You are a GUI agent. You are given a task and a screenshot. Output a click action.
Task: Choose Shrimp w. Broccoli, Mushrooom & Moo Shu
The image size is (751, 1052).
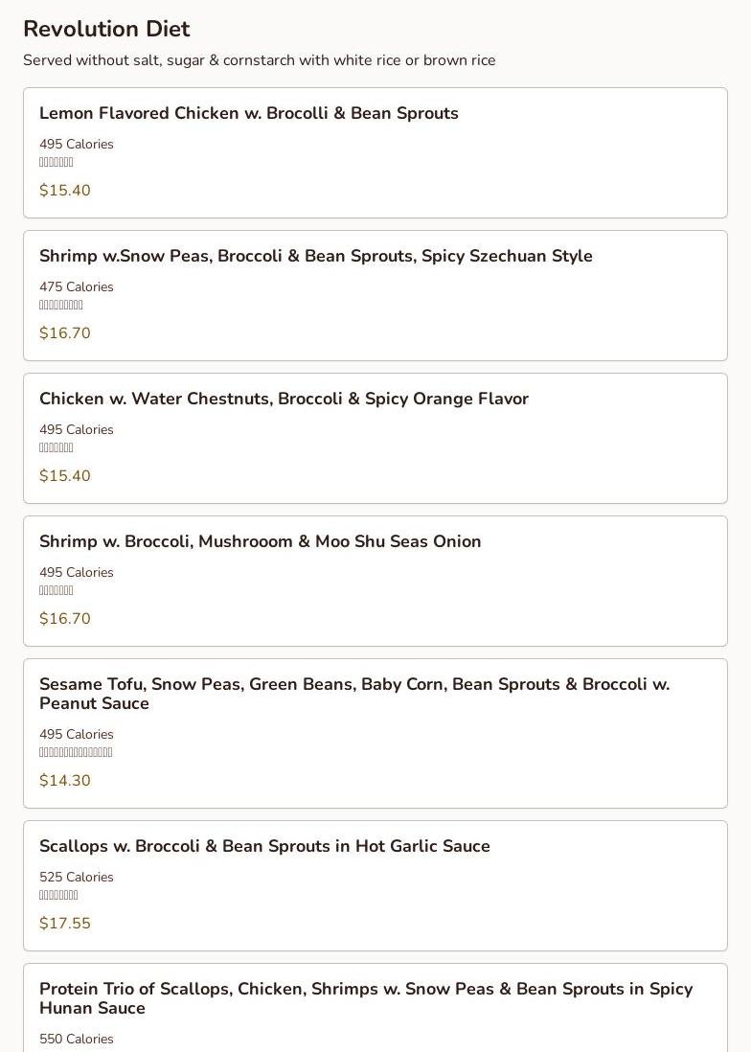(375, 582)
